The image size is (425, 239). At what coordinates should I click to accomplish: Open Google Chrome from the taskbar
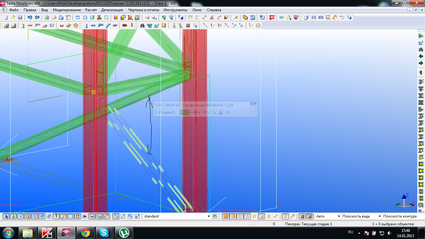tap(86, 232)
